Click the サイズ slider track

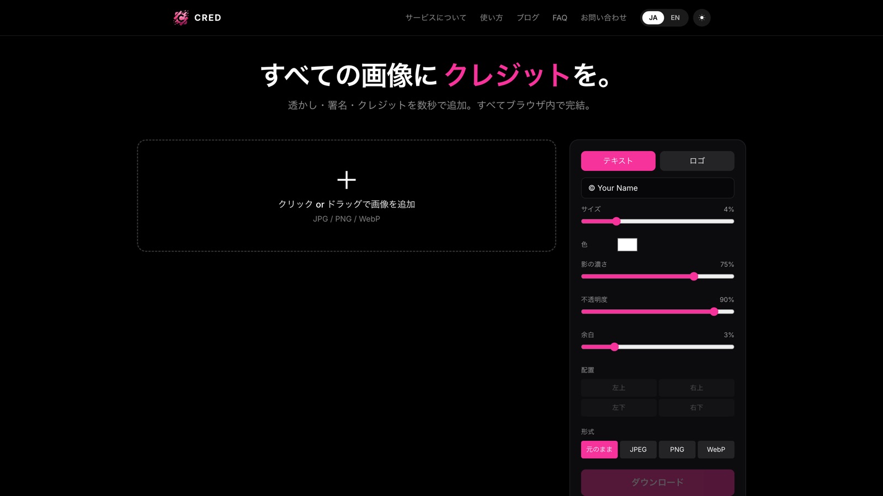(657, 222)
